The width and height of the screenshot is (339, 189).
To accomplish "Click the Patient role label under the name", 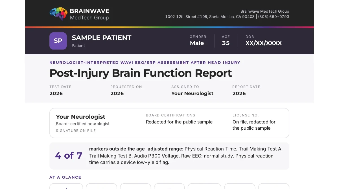I will click(x=78, y=46).
